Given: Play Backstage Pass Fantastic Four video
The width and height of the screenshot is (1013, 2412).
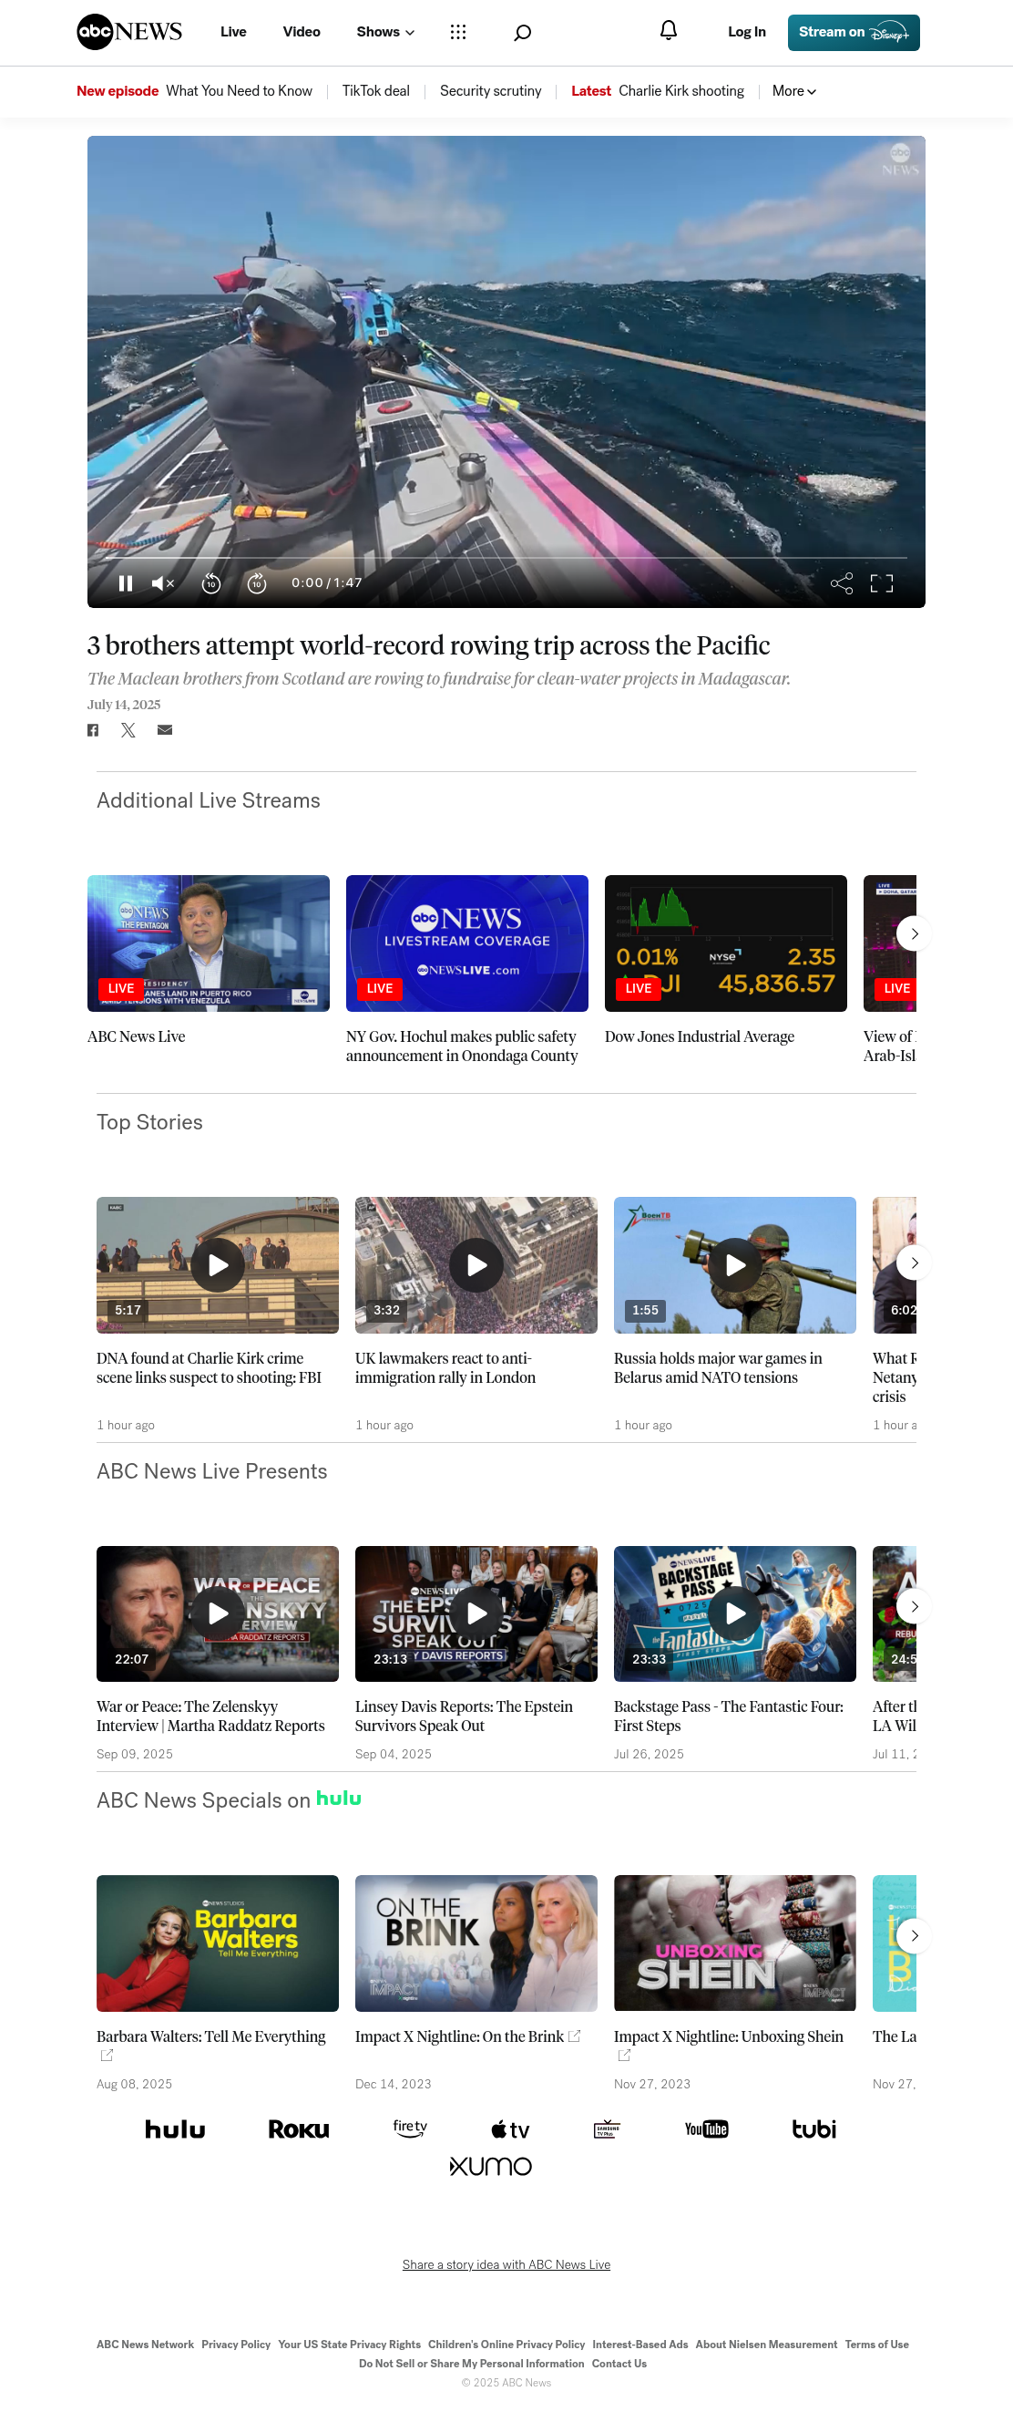Looking at the screenshot, I should 734,1613.
